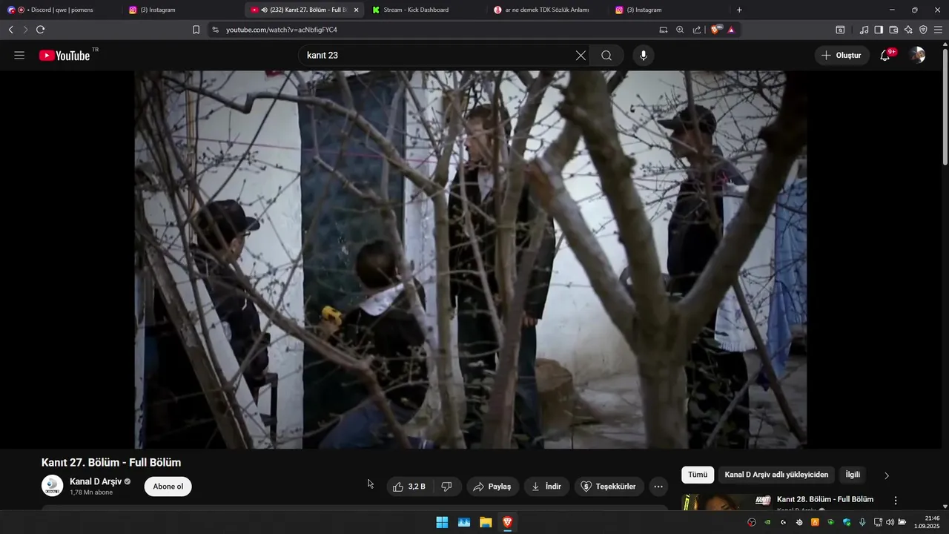Screen dimensions: 949x534
Task: Open Brave playlist music note icon
Action: pos(864,30)
